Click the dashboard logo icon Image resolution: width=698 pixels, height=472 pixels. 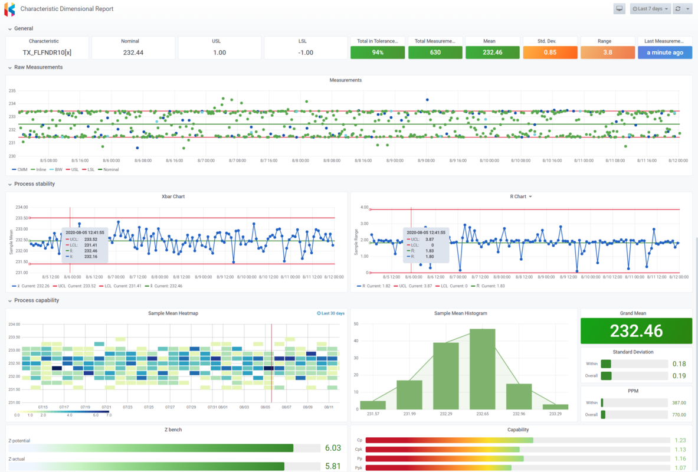pyautogui.click(x=9, y=9)
